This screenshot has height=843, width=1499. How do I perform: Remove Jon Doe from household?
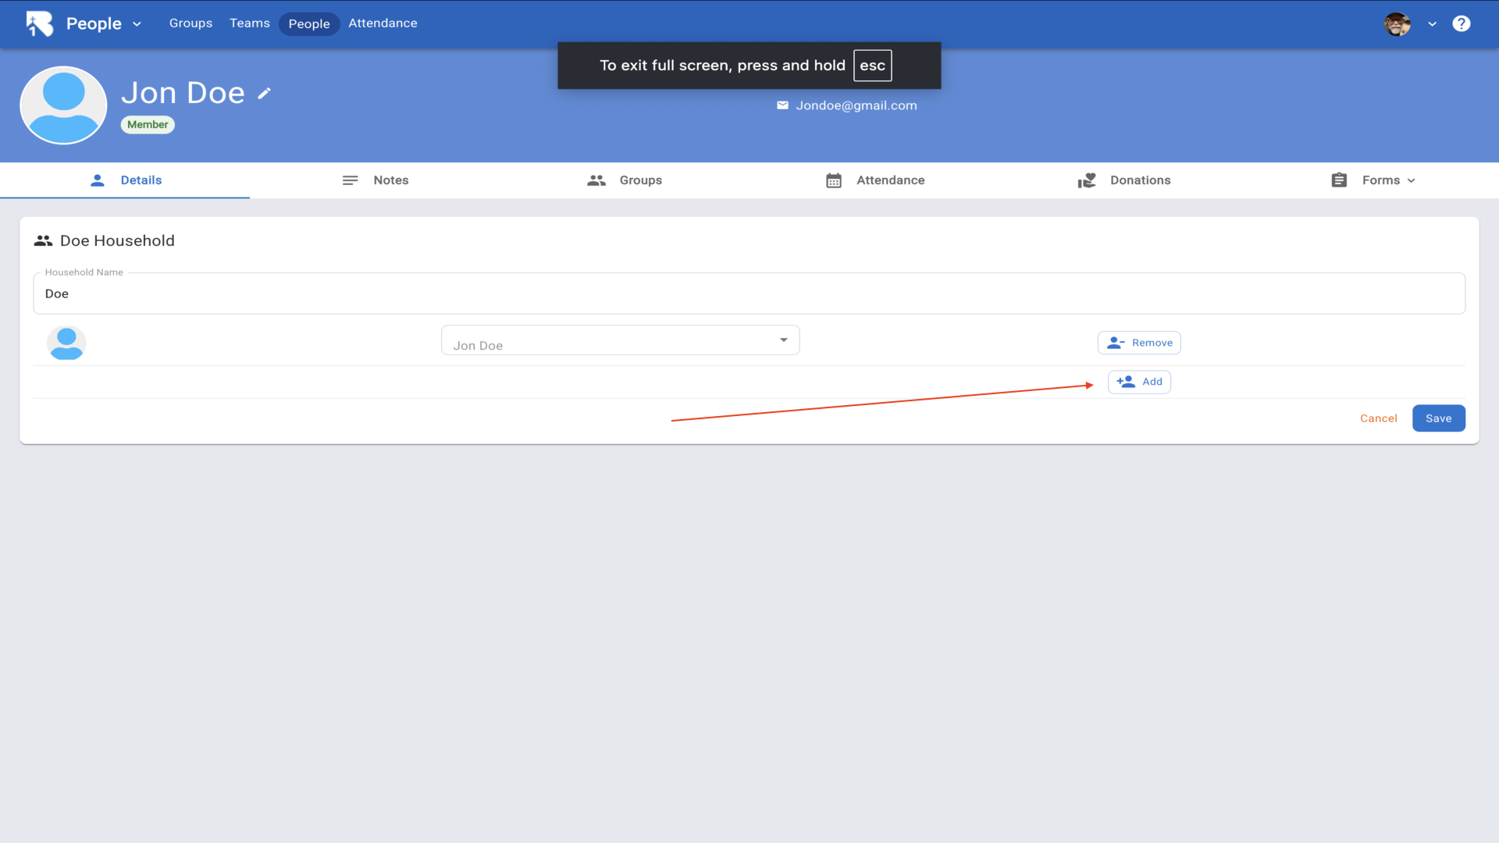(x=1139, y=343)
